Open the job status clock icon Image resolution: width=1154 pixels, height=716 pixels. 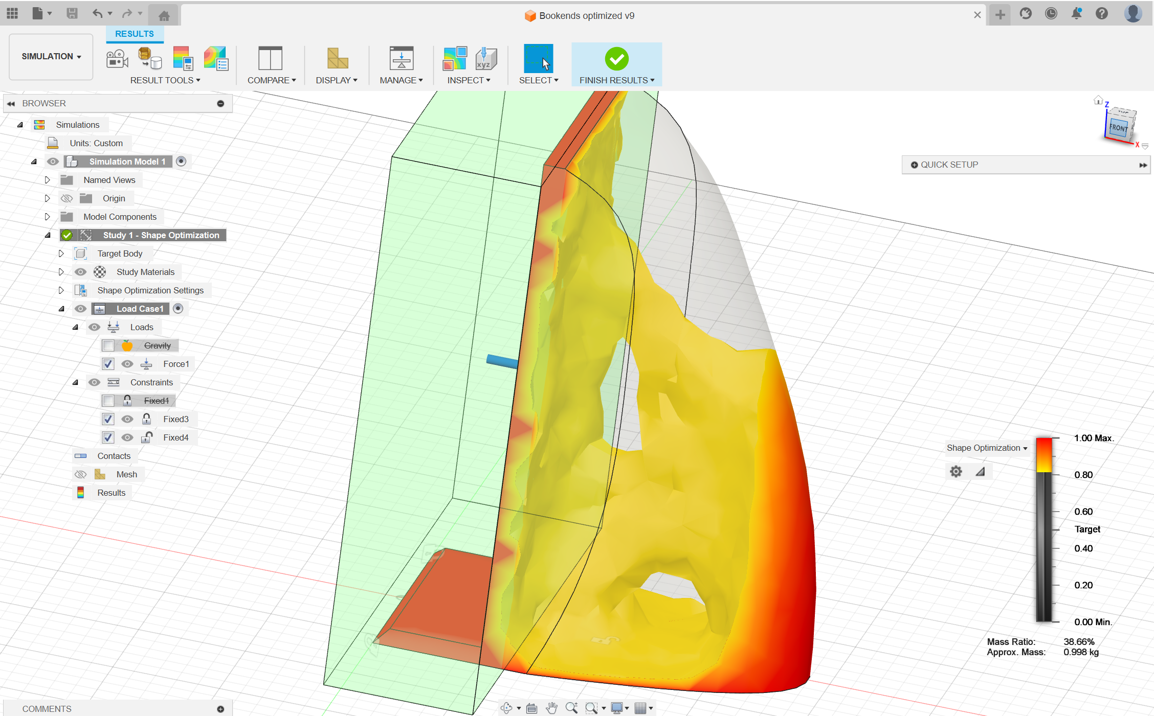pyautogui.click(x=1051, y=14)
